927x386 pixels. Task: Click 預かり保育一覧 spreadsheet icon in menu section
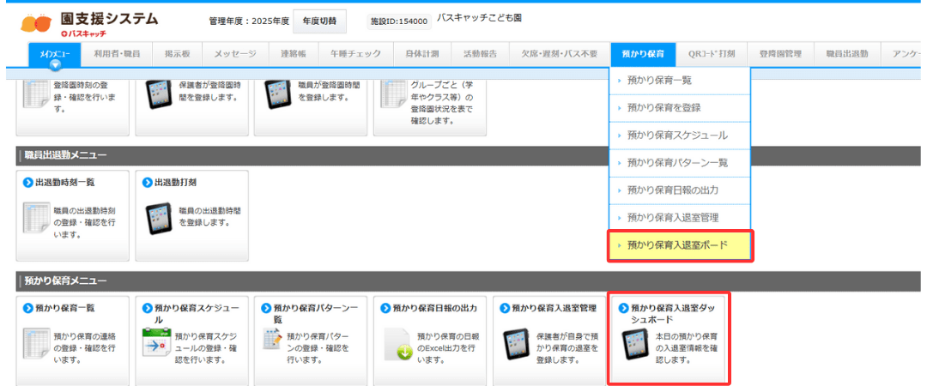[36, 345]
